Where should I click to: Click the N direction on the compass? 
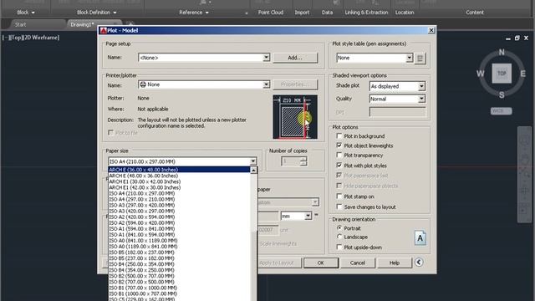(x=502, y=52)
